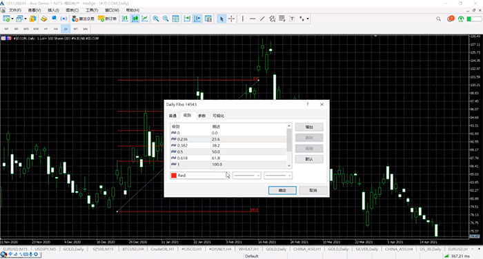
Task: Open the 文件(F) menu
Action: 15,10
